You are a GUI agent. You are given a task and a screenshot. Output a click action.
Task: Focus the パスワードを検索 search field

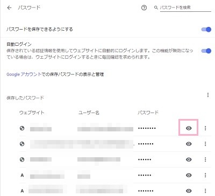[185, 8]
